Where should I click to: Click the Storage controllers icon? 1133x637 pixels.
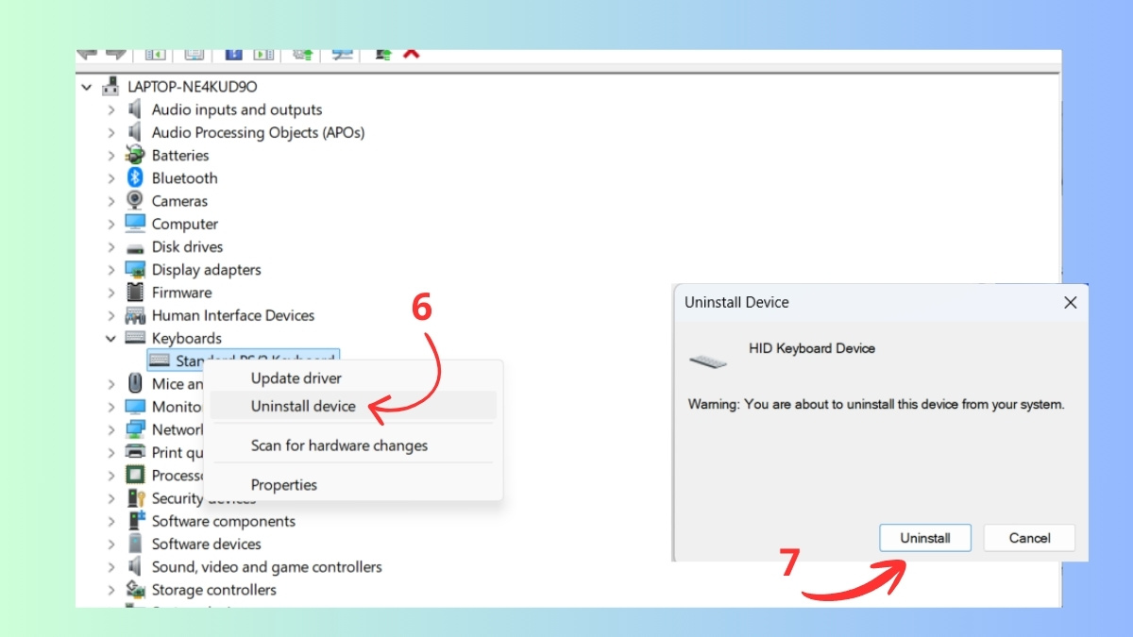[135, 590]
